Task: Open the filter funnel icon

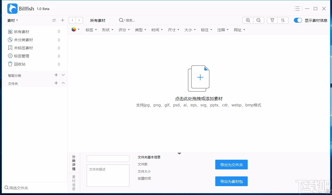Action: 272,20
